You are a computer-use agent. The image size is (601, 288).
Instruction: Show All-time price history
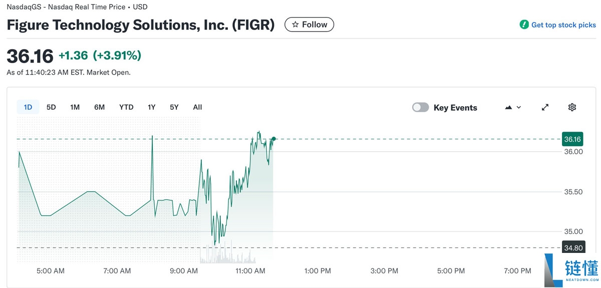(x=197, y=107)
